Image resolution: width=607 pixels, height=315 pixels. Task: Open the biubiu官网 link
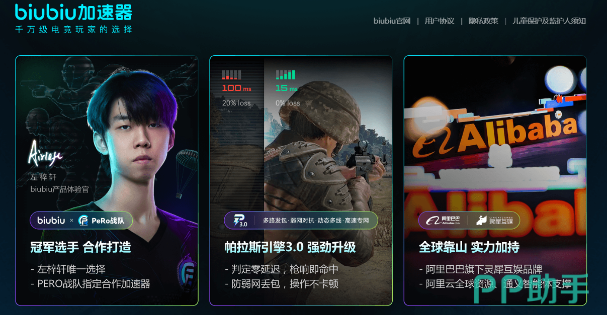pos(392,21)
